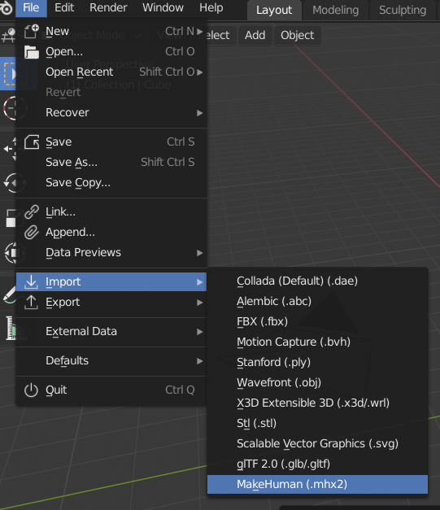Image resolution: width=440 pixels, height=510 pixels.
Task: Choose Save Copy... menu entry
Action: tap(111, 182)
